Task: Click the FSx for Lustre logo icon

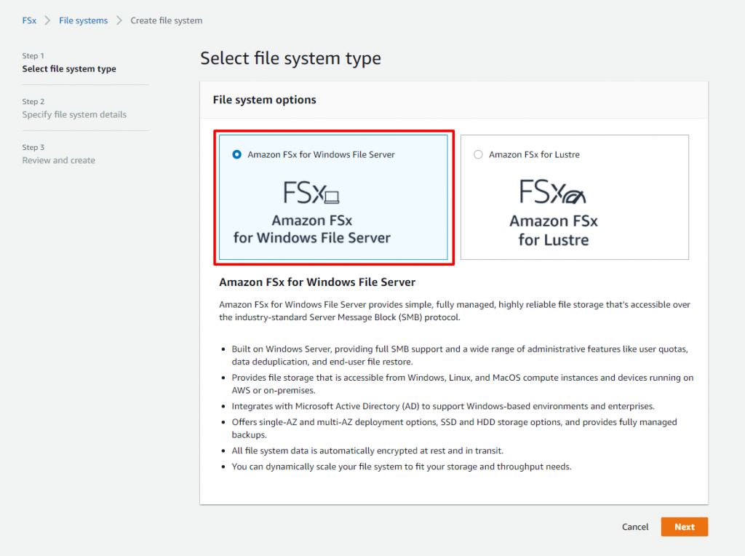Action: coord(553,191)
